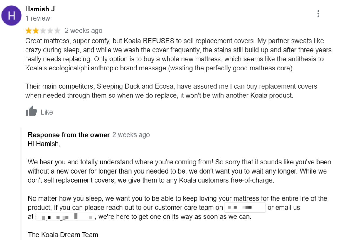
Task: Click the fifth grey rating star
Action: point(57,31)
